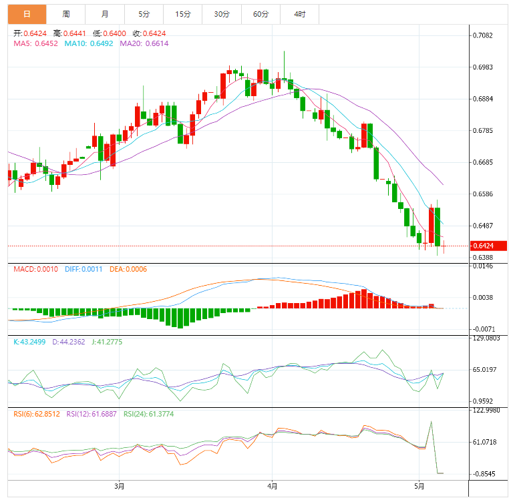Click the MA20: 0.6614 label
511x504 pixels.
coord(144,43)
